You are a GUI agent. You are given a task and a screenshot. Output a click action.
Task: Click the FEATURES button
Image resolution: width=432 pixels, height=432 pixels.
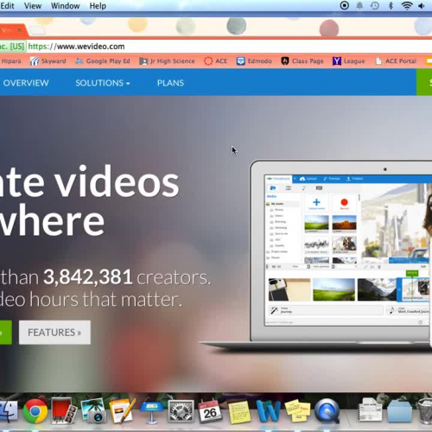(x=54, y=333)
